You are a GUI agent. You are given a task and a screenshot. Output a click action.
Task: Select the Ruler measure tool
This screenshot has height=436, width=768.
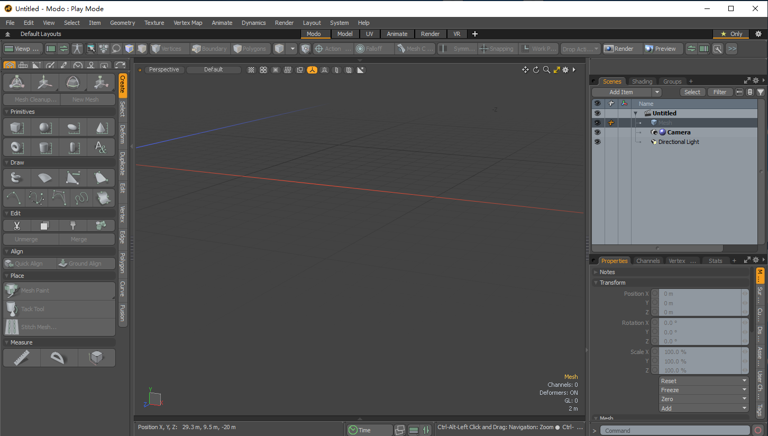(x=21, y=358)
